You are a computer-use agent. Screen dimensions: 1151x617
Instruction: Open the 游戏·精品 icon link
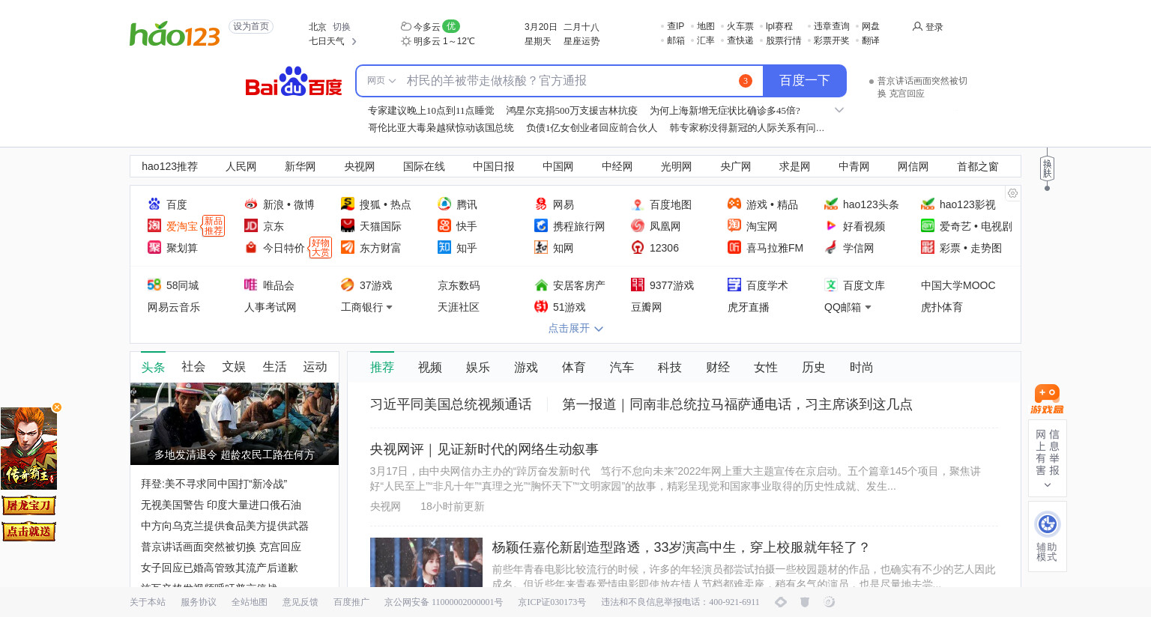734,204
